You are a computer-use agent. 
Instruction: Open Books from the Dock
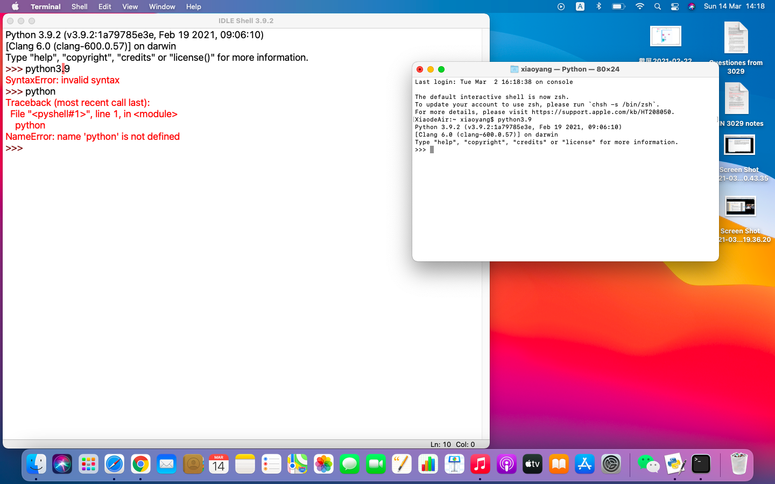tap(559, 464)
